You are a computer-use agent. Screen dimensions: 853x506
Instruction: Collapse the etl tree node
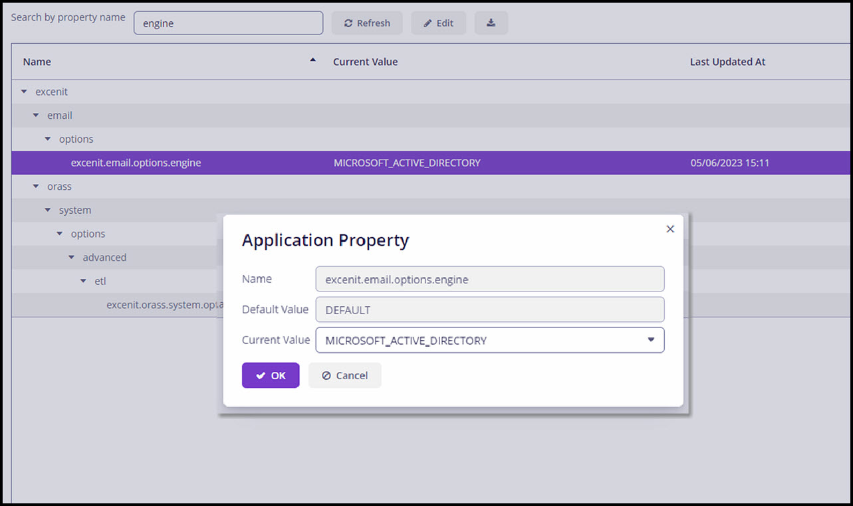pos(83,281)
